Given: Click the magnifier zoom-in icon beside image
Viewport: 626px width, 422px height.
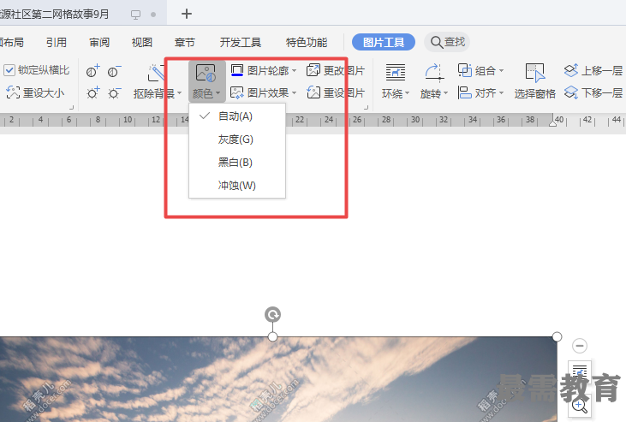Looking at the screenshot, I should [x=580, y=406].
